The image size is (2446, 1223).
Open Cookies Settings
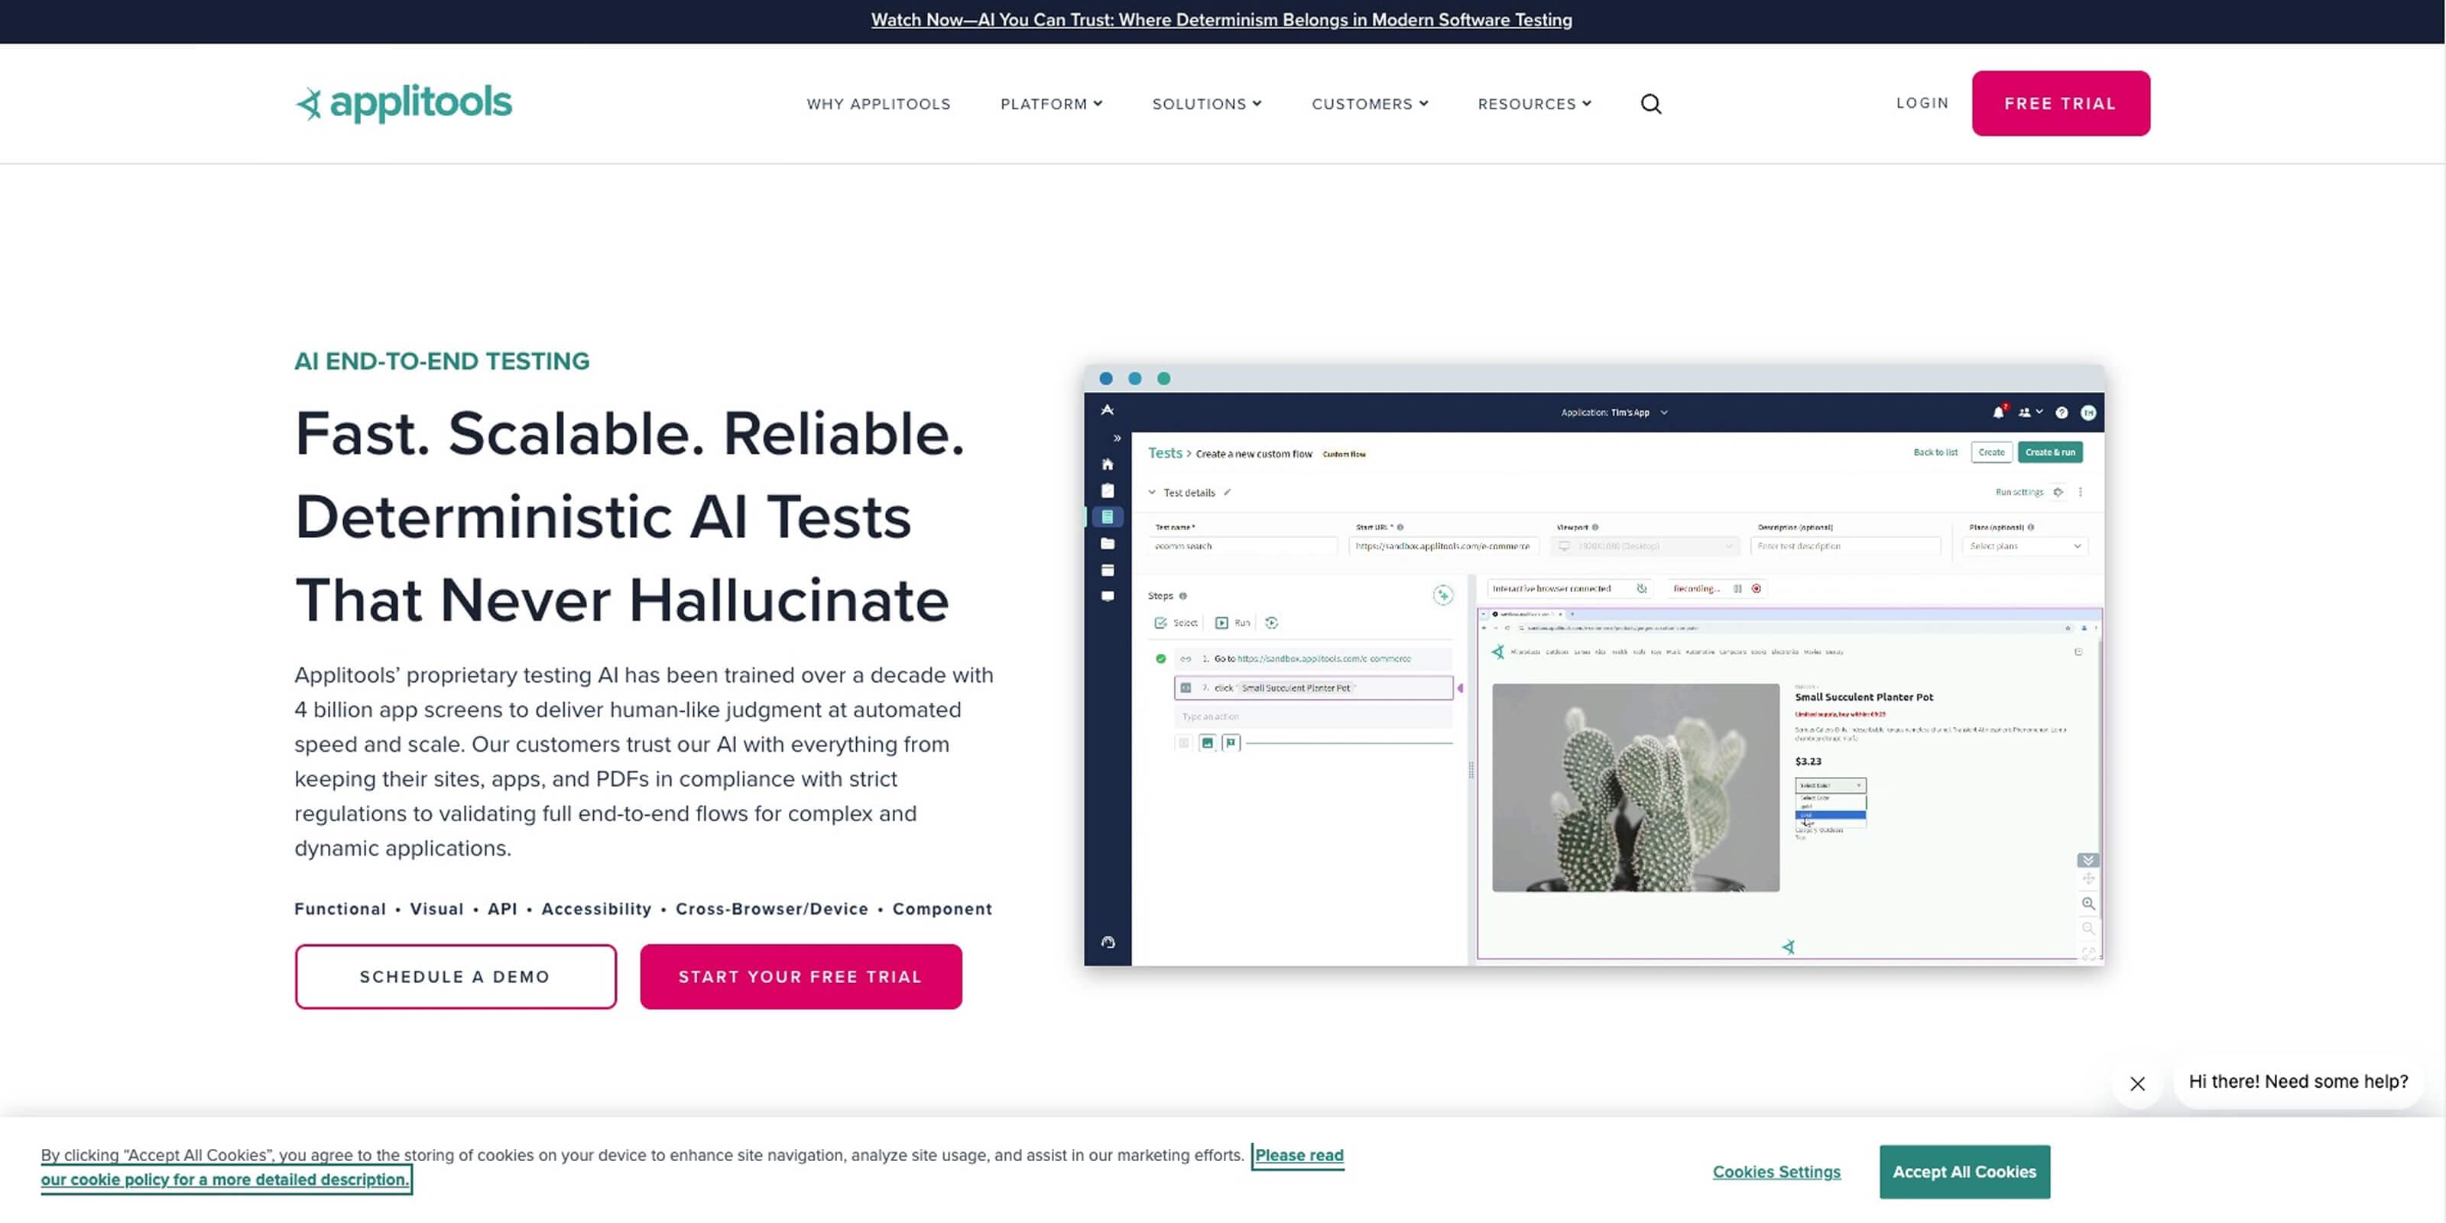pyautogui.click(x=1776, y=1172)
